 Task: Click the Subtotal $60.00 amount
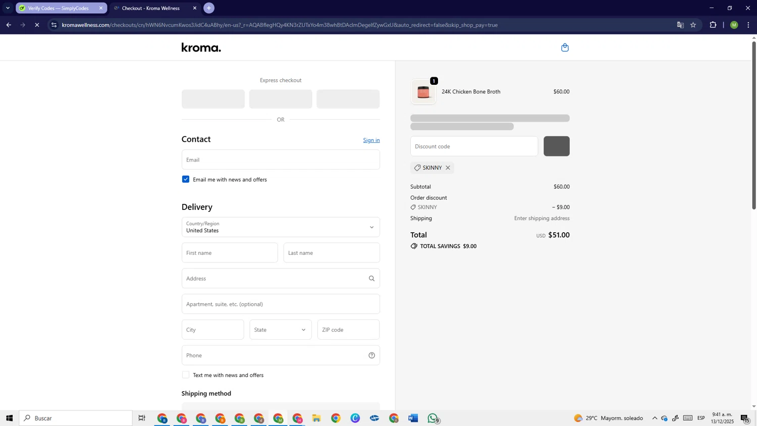coord(561,187)
